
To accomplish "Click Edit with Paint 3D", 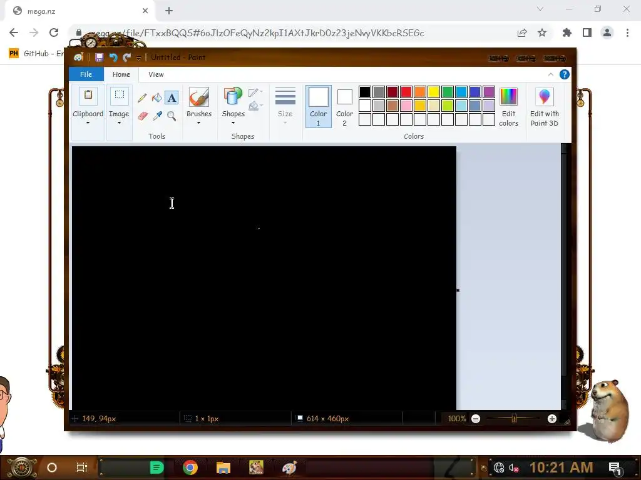I will [544, 107].
